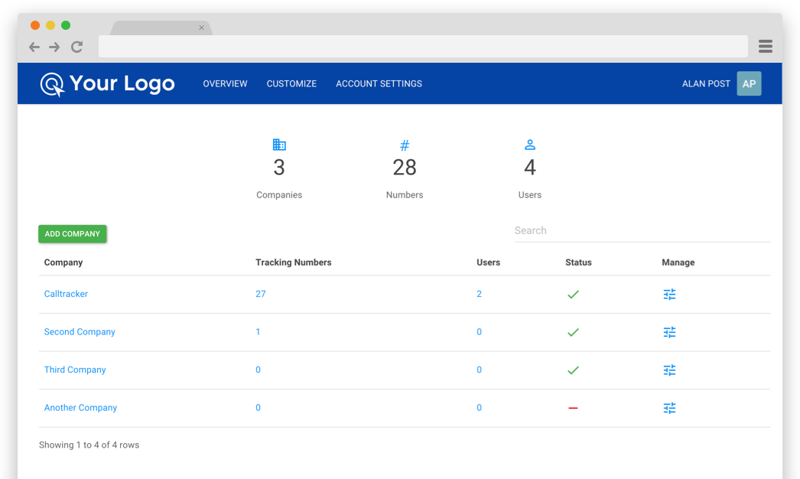Image resolution: width=800 pixels, height=479 pixels.
Task: Go to the Overview menu item
Action: 225,84
